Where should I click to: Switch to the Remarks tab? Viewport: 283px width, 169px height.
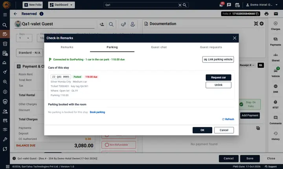click(x=67, y=47)
